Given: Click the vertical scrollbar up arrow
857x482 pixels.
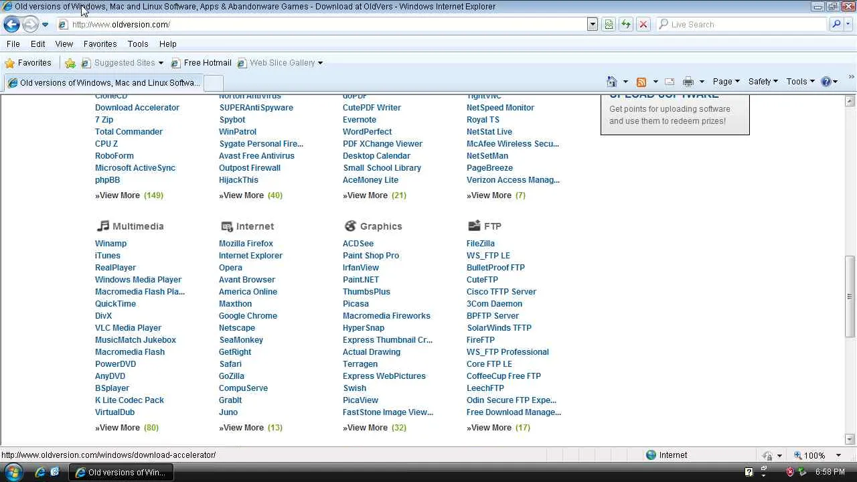Looking at the screenshot, I should (850, 101).
